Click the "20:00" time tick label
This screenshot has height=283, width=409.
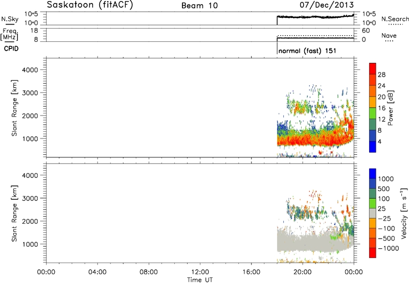[x=303, y=272]
